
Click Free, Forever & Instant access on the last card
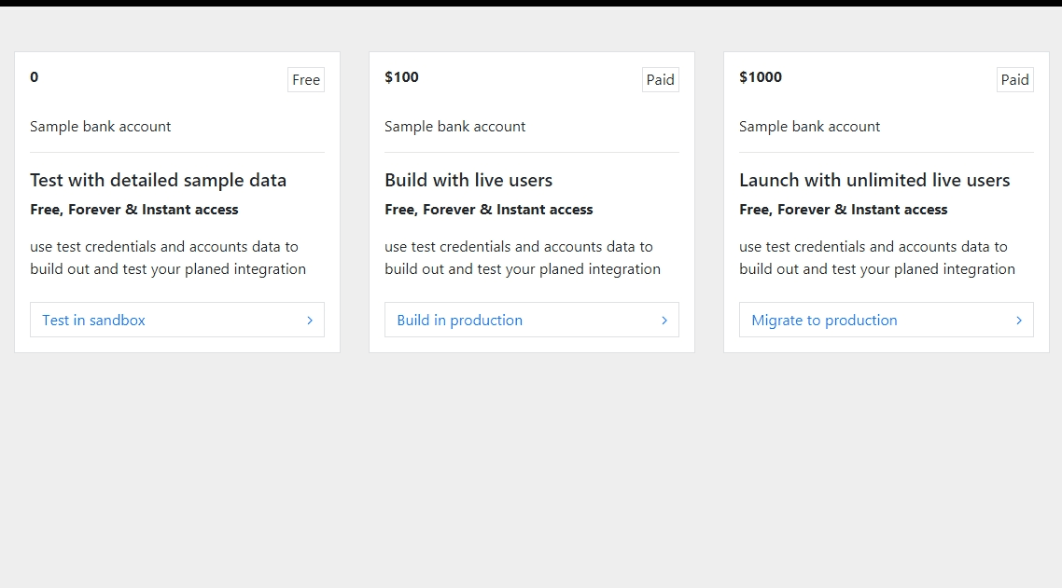point(843,210)
